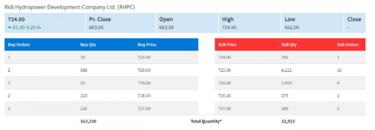Click the High summary cell

[x=249, y=23]
